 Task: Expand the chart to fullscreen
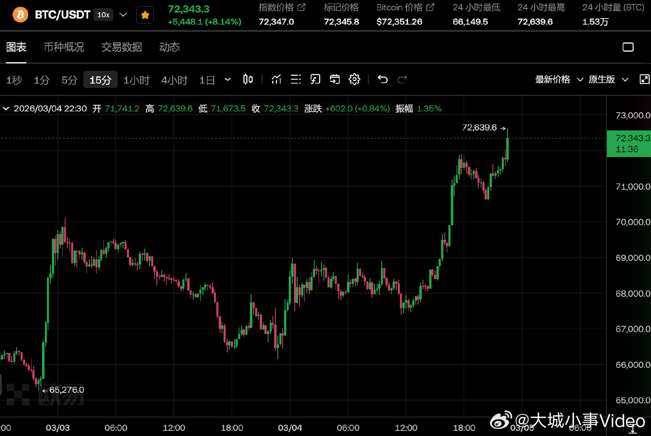[644, 80]
